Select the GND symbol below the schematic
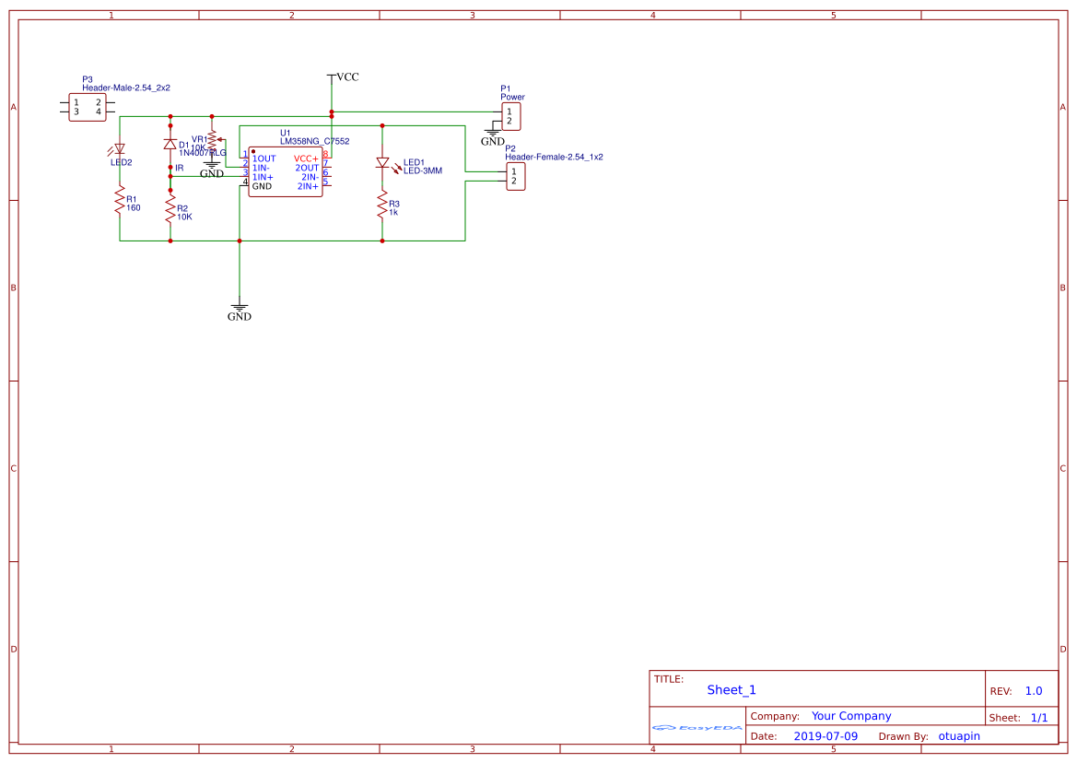Image resolution: width=1077 pixels, height=763 pixels. (x=240, y=307)
